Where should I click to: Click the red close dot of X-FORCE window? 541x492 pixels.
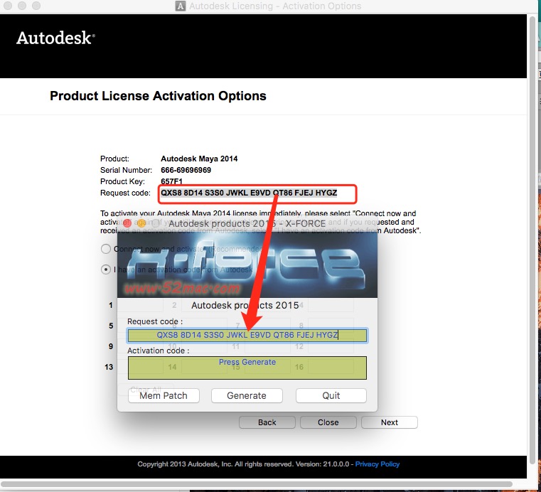[127, 223]
